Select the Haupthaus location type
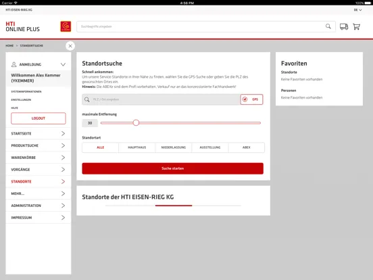The width and height of the screenshot is (373, 280). (x=136, y=147)
